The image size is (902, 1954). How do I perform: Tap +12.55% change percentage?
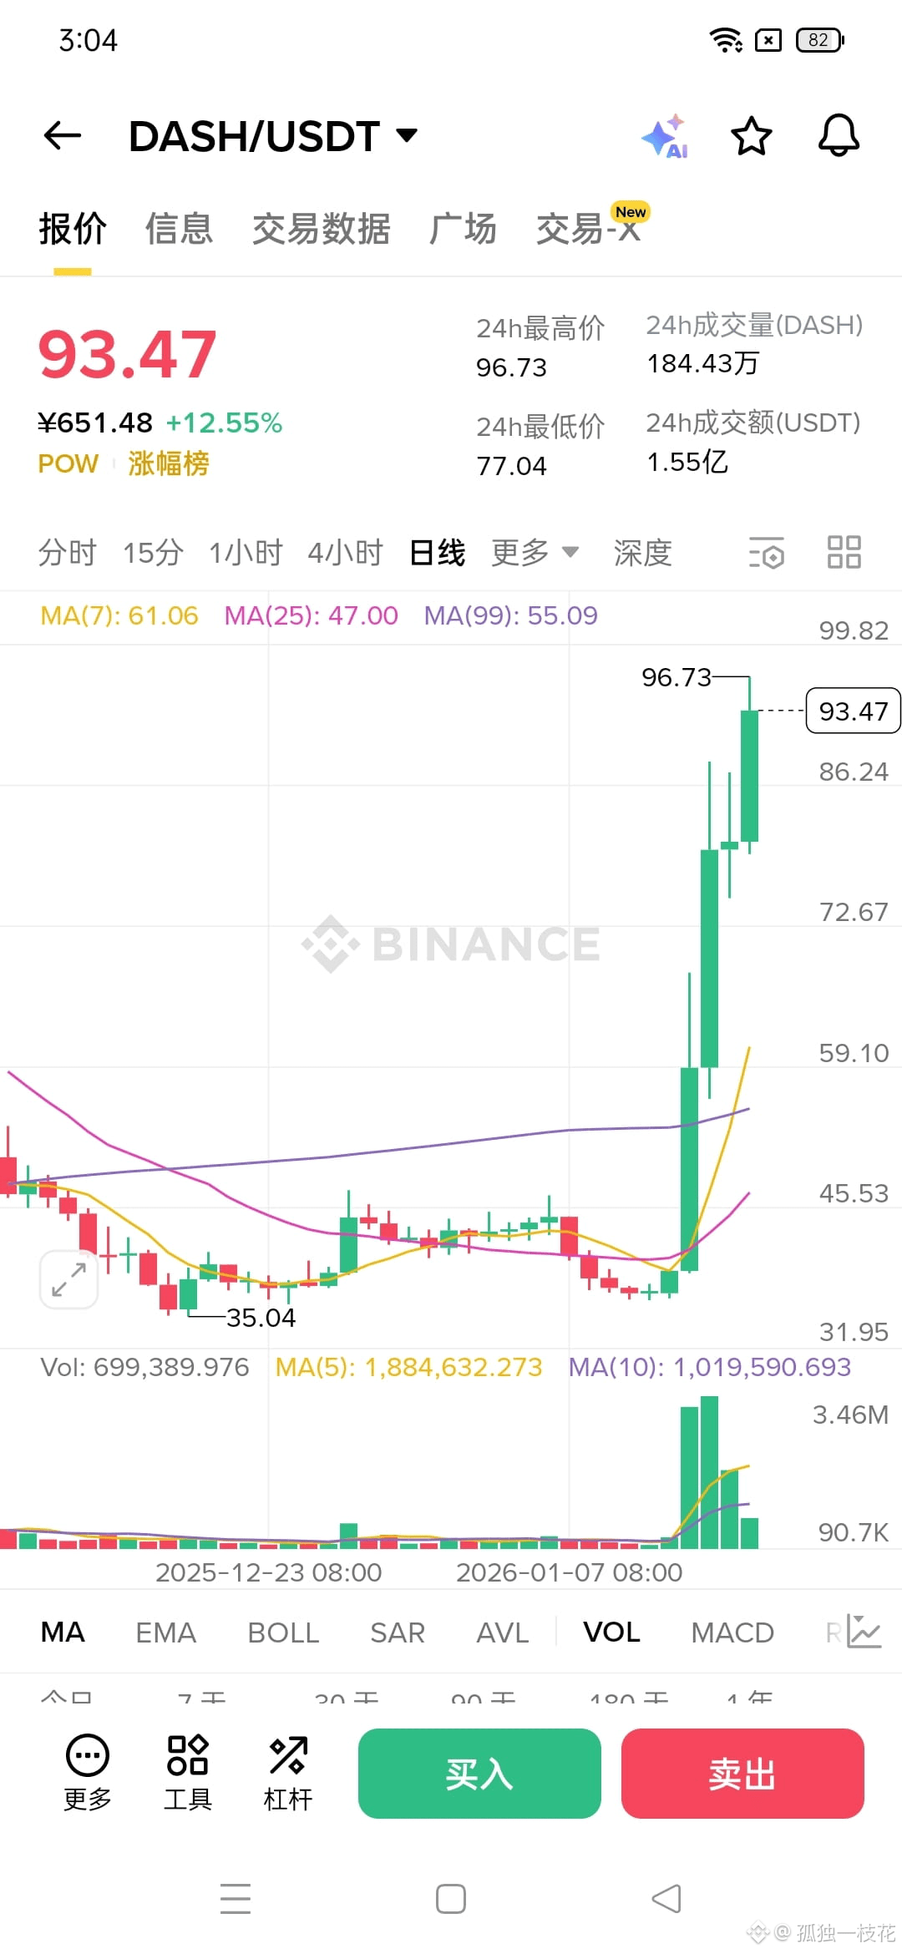click(x=224, y=423)
